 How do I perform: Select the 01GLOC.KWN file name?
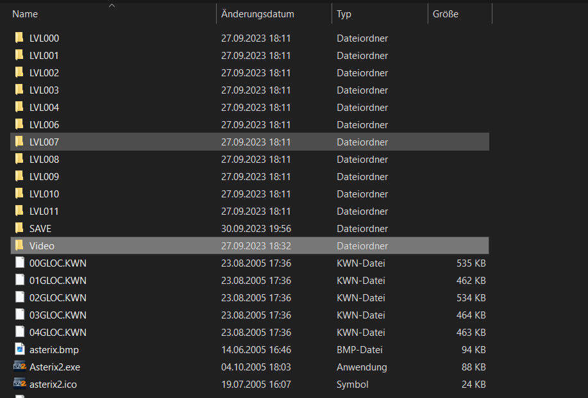(58, 280)
